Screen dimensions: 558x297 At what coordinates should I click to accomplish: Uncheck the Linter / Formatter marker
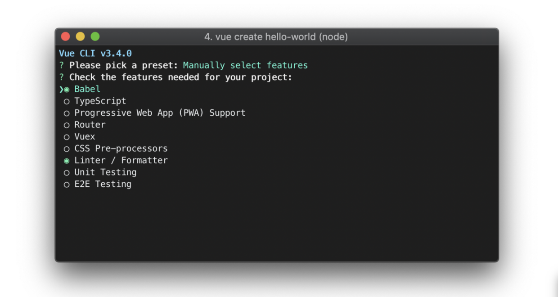(67, 161)
